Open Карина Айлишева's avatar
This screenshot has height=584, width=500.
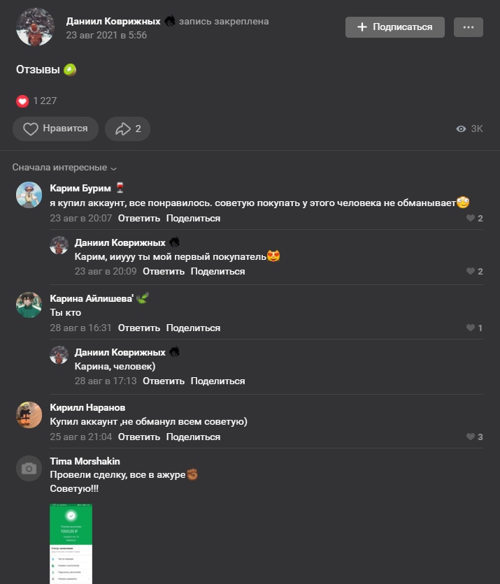pos(29,305)
